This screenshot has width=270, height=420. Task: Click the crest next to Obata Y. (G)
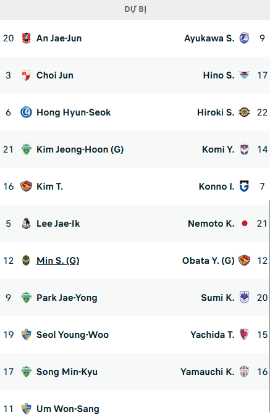(244, 261)
